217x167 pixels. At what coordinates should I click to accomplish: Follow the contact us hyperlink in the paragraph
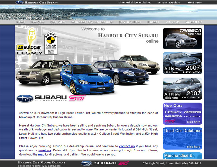(127, 146)
